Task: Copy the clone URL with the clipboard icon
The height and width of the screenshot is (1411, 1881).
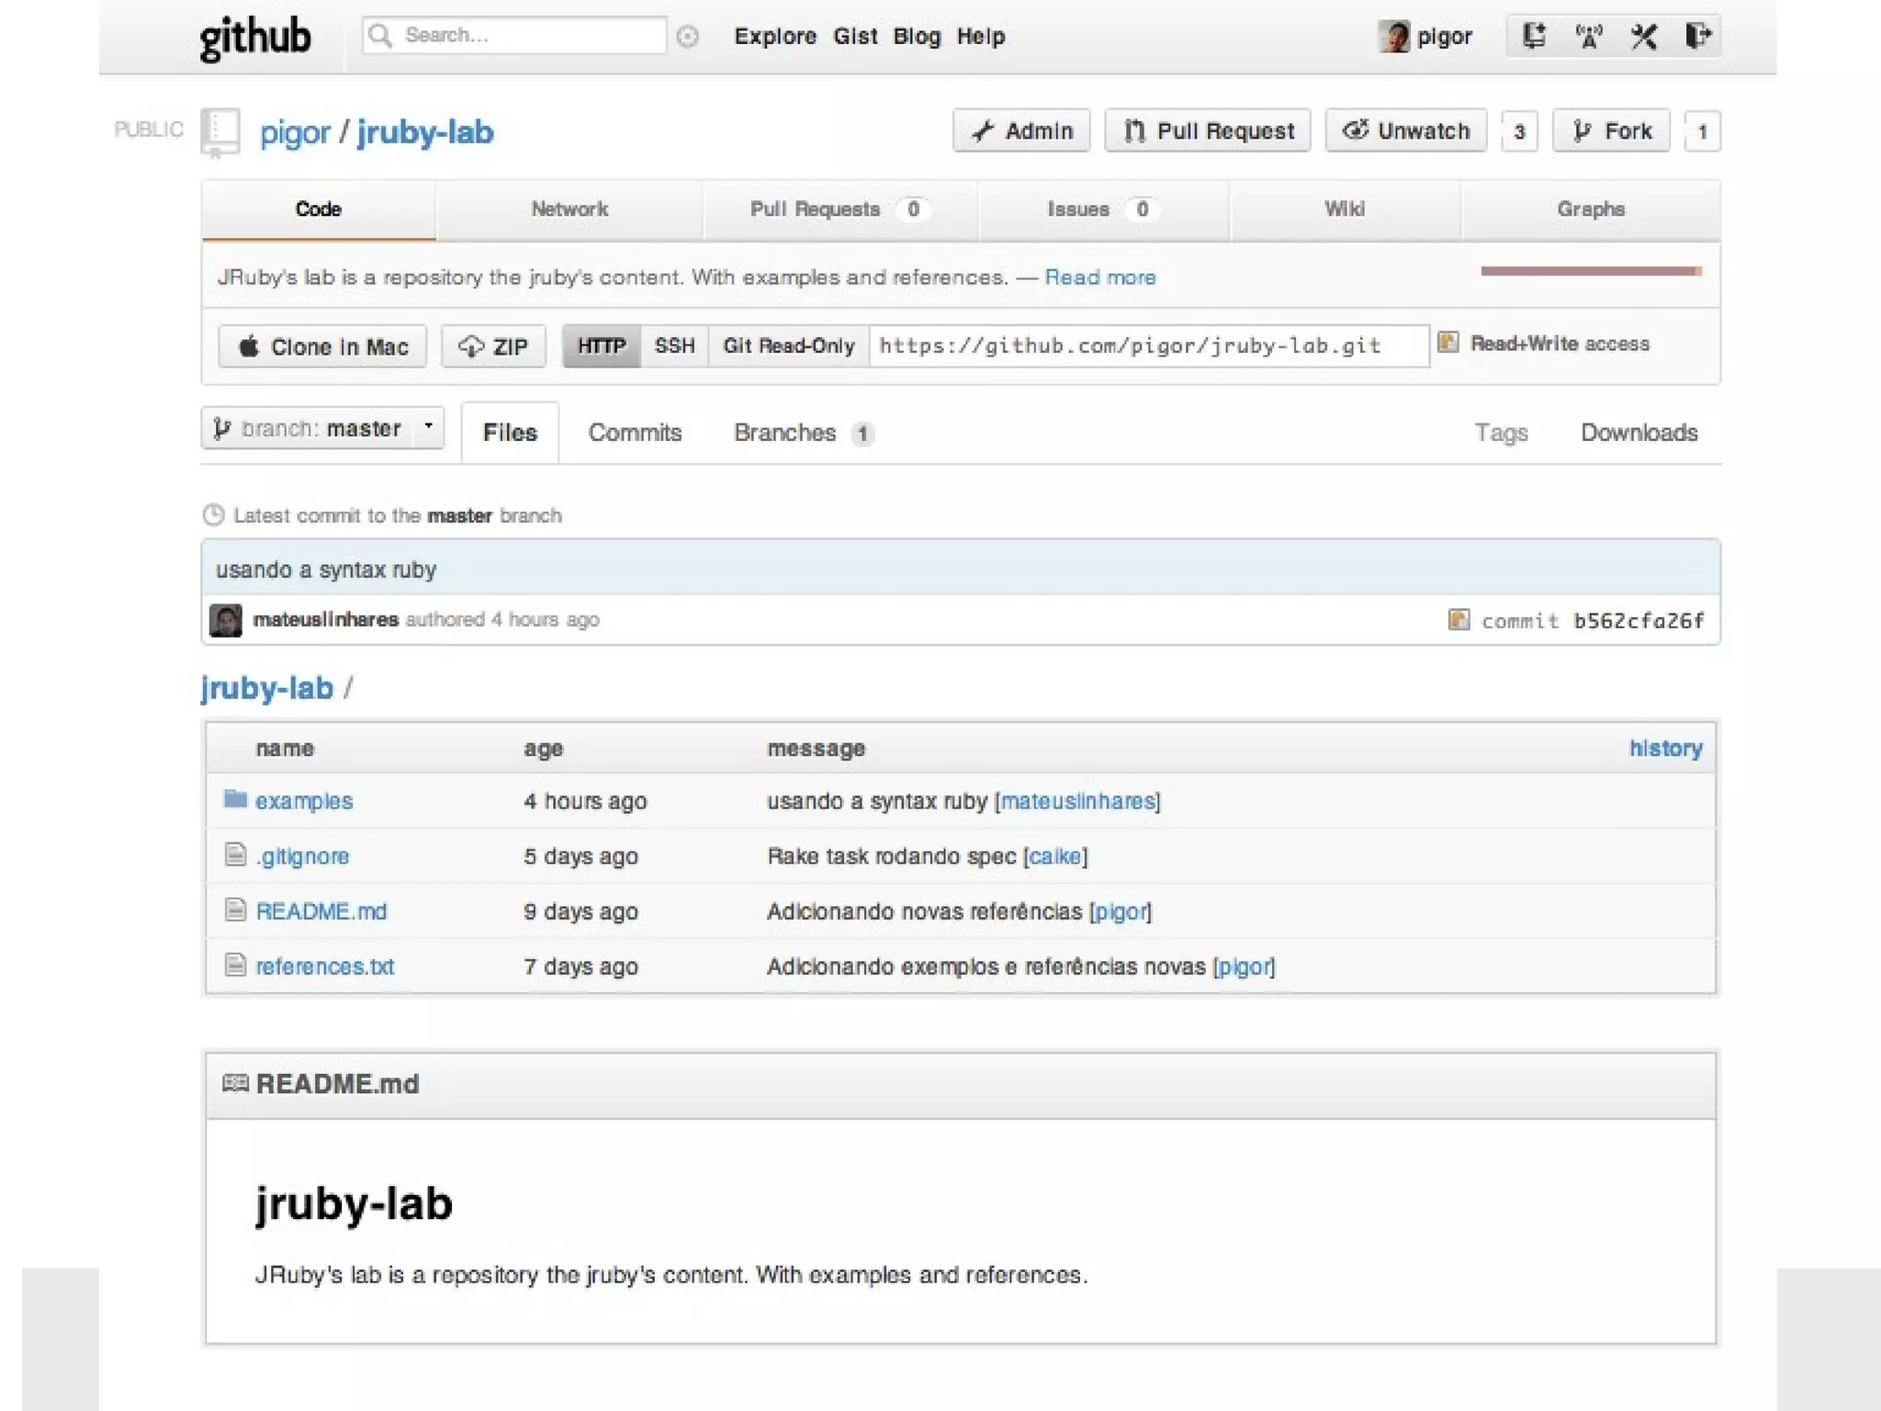Action: click(1447, 343)
